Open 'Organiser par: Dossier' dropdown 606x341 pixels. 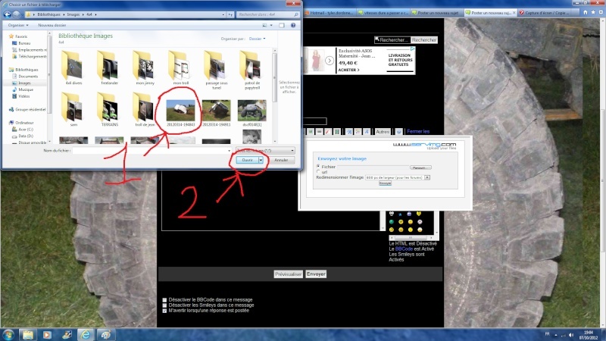[x=257, y=39]
